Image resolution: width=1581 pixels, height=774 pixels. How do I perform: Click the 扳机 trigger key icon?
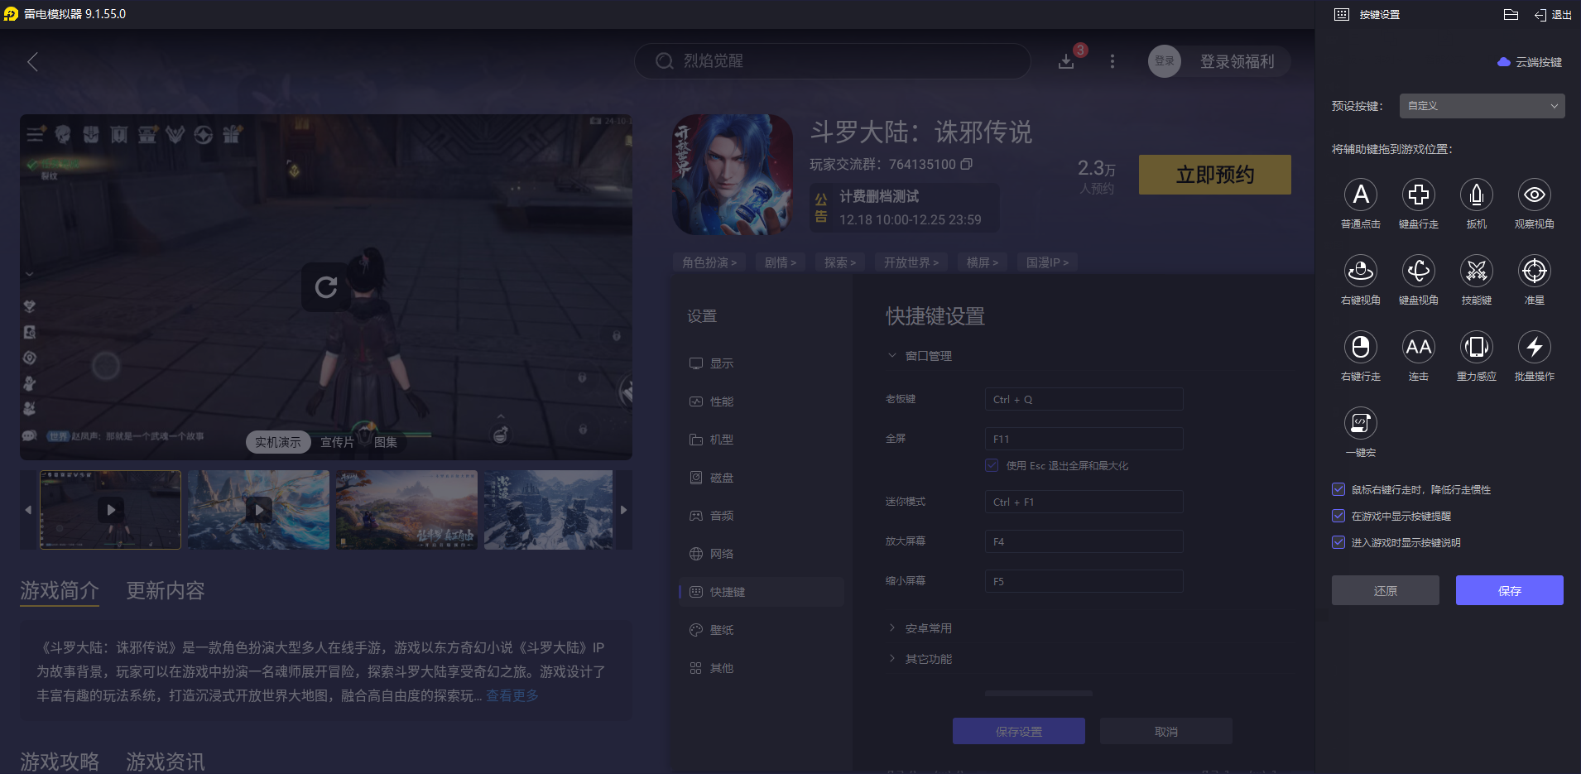[x=1476, y=195]
